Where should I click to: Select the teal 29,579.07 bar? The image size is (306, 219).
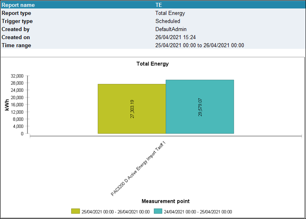coord(200,106)
